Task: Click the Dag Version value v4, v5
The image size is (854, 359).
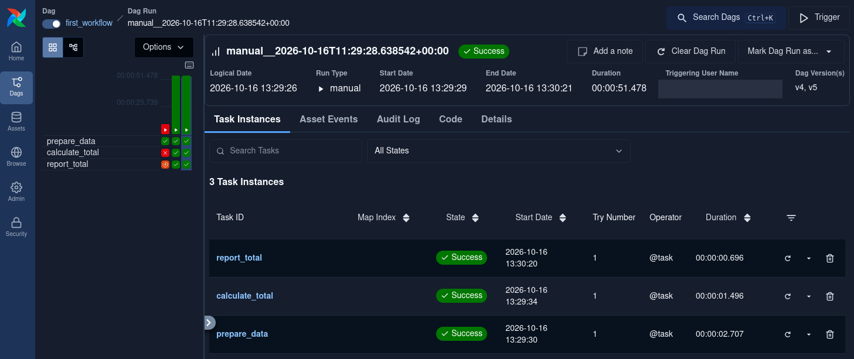Action: coord(806,88)
